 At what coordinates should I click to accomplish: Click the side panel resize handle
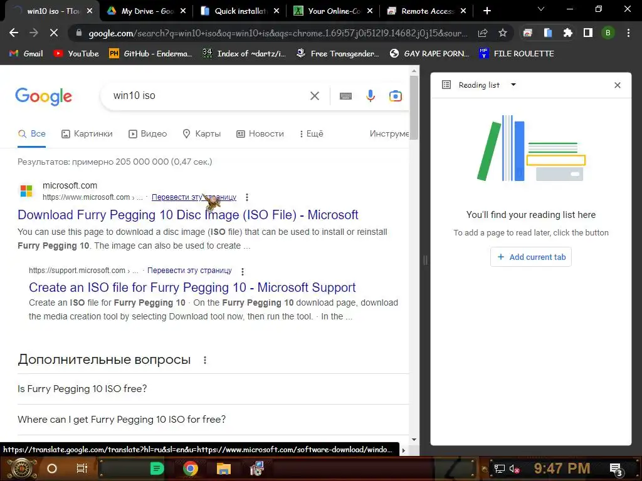pos(425,260)
